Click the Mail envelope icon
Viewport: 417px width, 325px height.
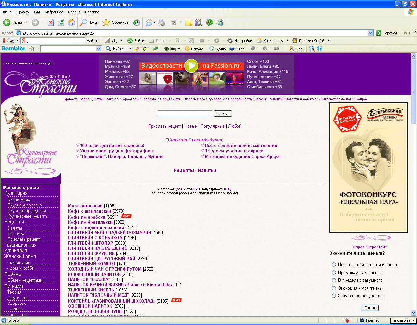(x=149, y=22)
